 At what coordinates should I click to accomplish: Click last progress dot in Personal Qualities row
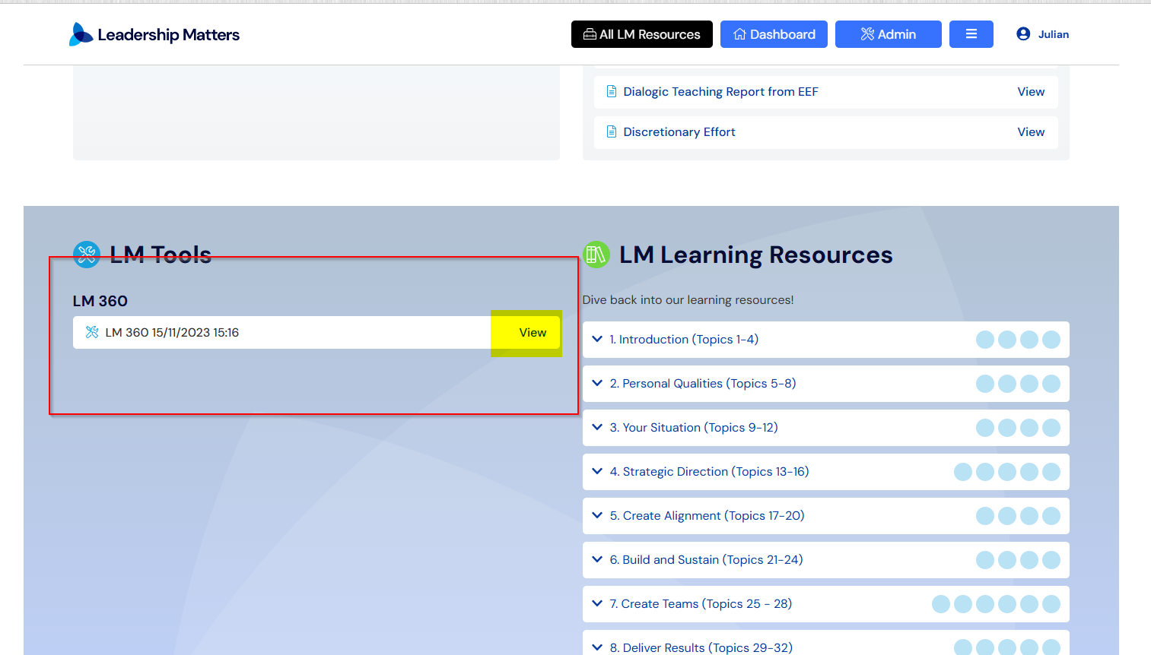tap(1051, 384)
